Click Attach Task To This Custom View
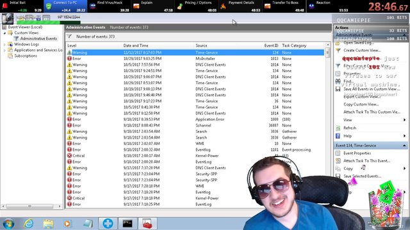Screen dimensions: 410x230 click(x=372, y=112)
